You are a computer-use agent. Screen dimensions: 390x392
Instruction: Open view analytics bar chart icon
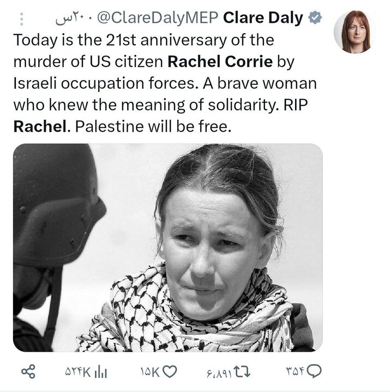[100, 372]
